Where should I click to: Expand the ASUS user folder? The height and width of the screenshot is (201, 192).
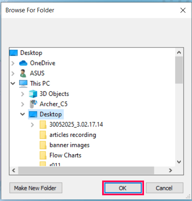tap(13, 73)
